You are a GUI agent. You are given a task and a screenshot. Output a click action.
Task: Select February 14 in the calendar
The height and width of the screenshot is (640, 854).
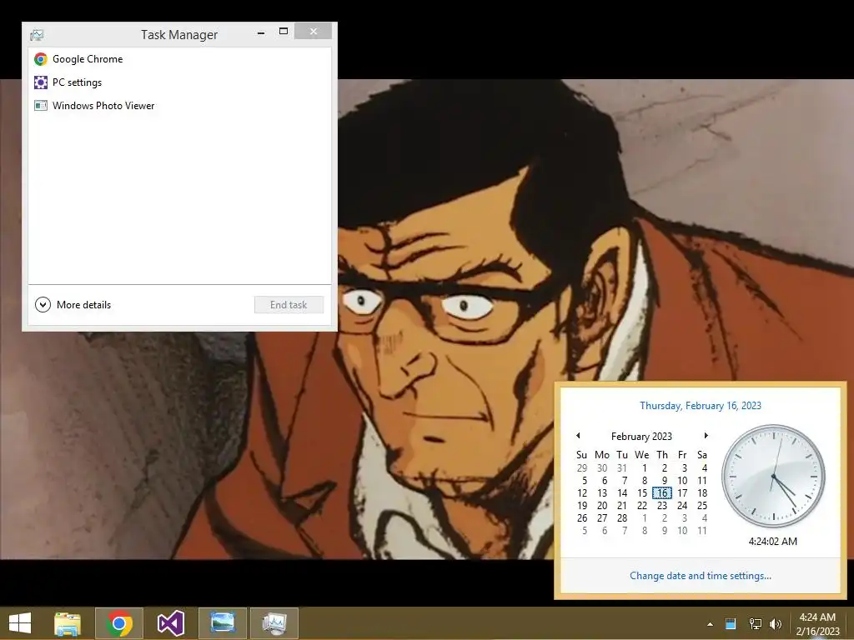click(x=622, y=493)
